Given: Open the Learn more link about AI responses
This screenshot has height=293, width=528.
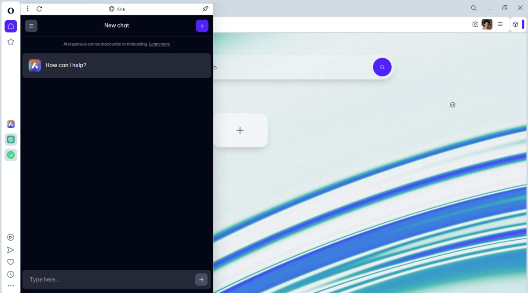Looking at the screenshot, I should click(159, 44).
